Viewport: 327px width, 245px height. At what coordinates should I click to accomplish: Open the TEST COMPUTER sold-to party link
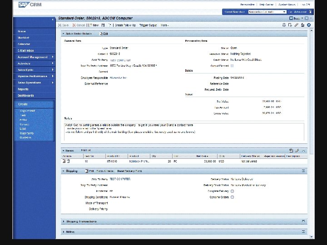pos(120,60)
